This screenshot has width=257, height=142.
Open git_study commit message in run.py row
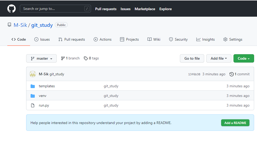coord(111,106)
